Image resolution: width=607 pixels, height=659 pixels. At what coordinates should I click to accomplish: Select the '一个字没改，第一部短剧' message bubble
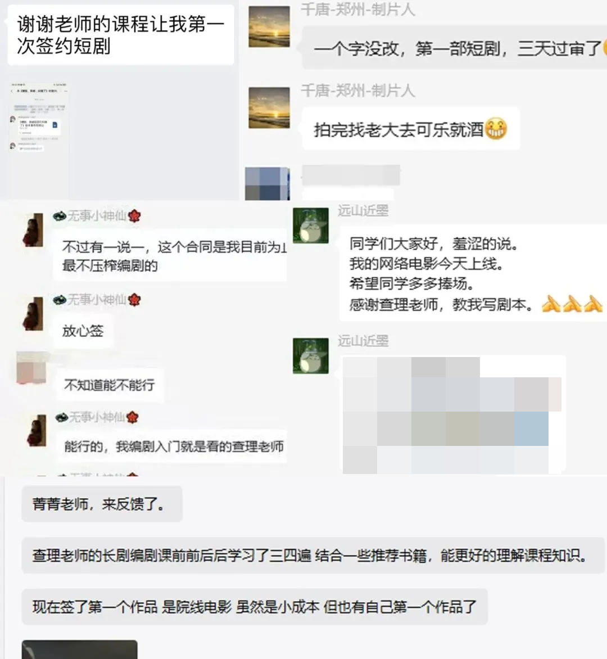coord(455,48)
